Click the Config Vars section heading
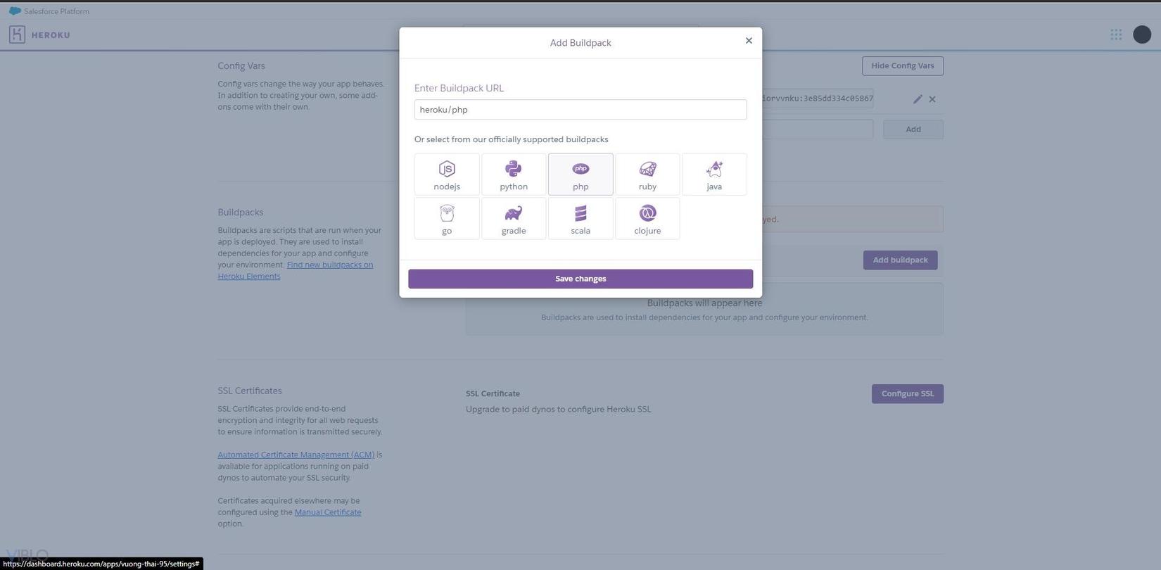This screenshot has width=1161, height=570. [x=241, y=66]
